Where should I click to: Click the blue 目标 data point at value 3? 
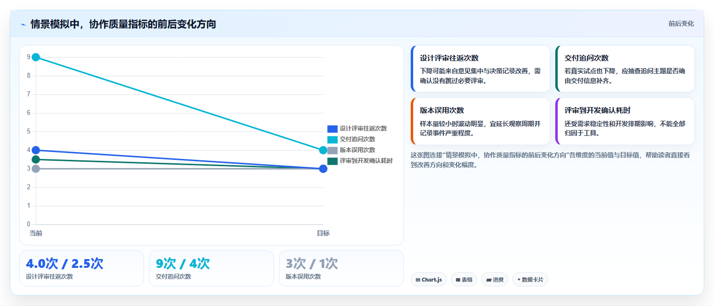(323, 169)
